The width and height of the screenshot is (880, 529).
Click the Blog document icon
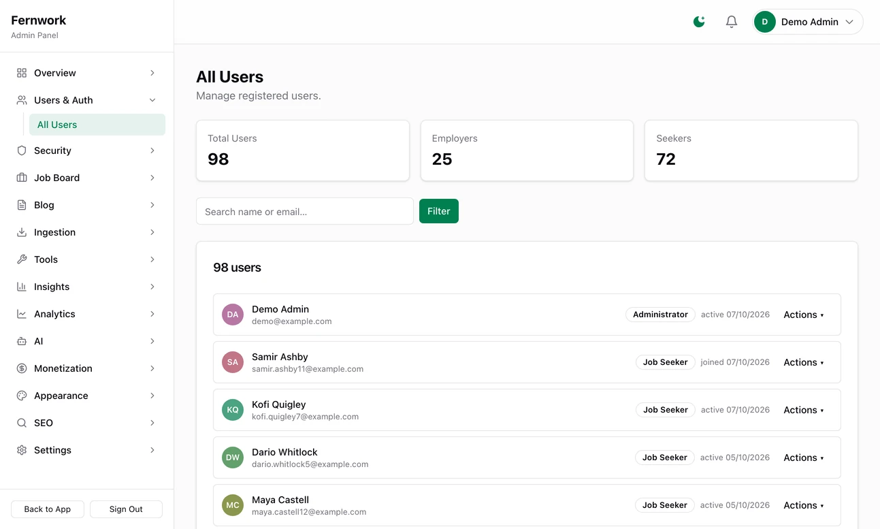click(x=22, y=205)
